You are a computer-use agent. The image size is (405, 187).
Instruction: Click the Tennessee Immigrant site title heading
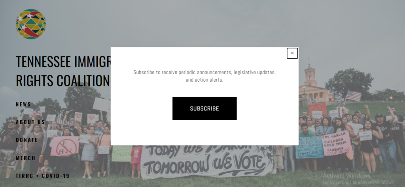(x=63, y=62)
